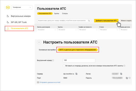This screenshot has width=136, height=91.
Task: Click the Можно создать hint label
Action: (126, 21)
